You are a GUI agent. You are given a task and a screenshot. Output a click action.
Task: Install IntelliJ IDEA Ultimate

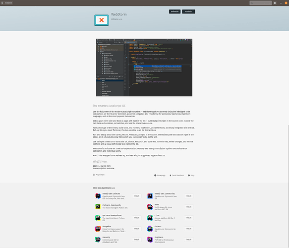point(137,196)
